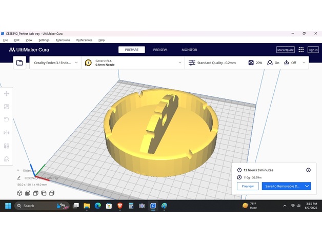Open the apps grid icon near Marketplace
This screenshot has width=322, height=242.
click(301, 50)
